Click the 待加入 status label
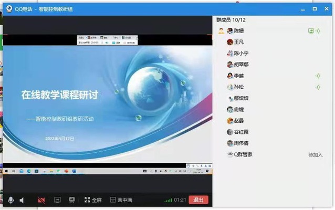 click(x=315, y=154)
